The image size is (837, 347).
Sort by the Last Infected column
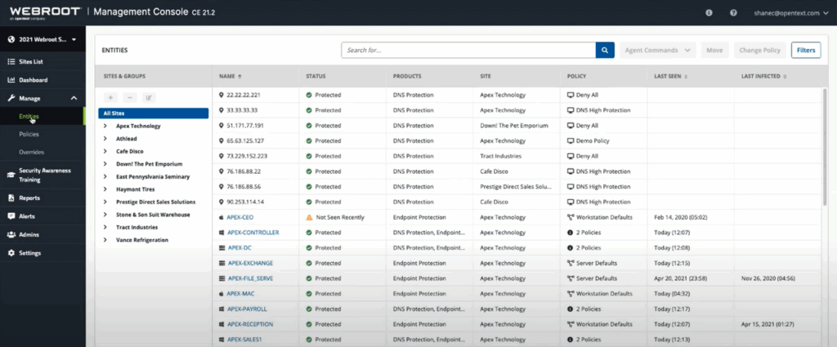pos(763,76)
